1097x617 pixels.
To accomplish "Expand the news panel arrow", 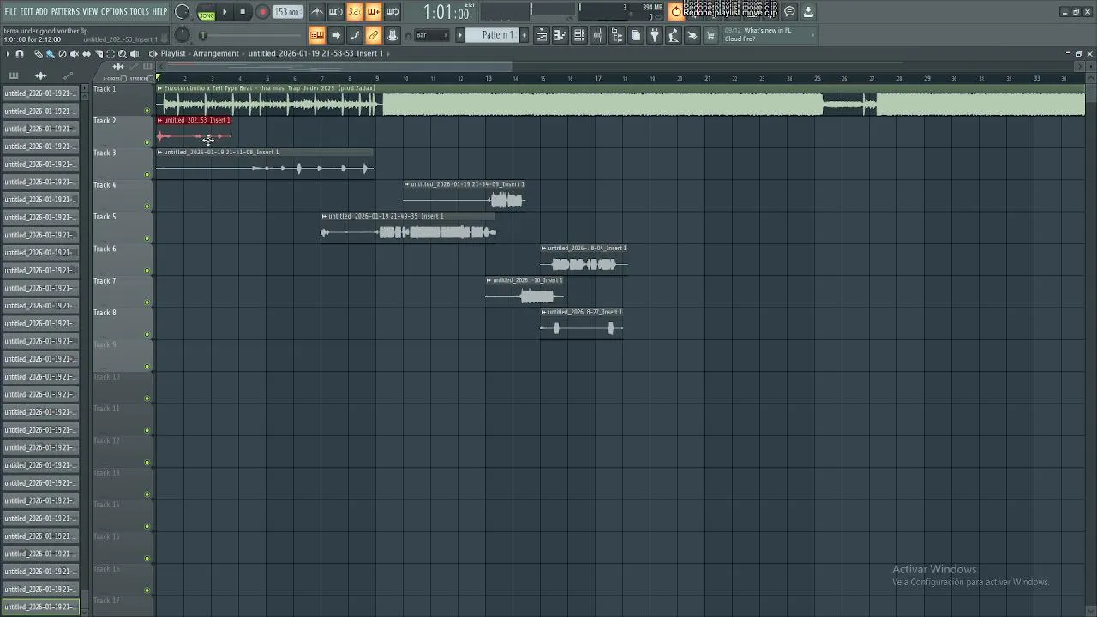I will [x=812, y=35].
